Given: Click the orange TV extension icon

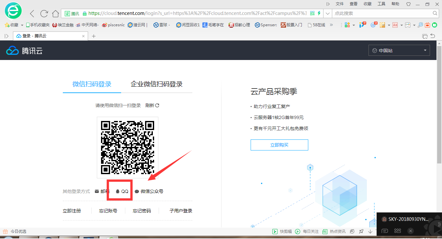Looking at the screenshot, I should (x=427, y=25).
